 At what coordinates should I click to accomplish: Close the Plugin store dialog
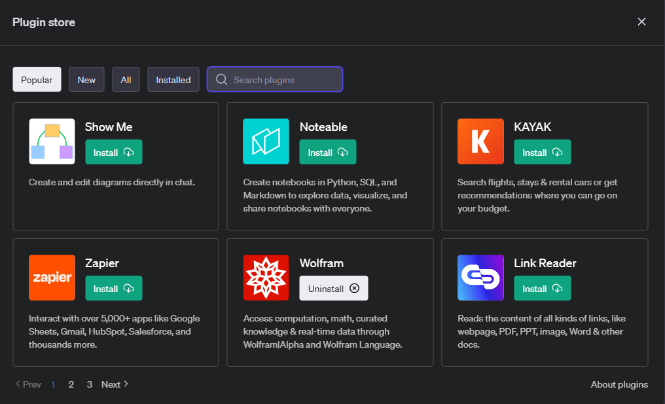[641, 22]
